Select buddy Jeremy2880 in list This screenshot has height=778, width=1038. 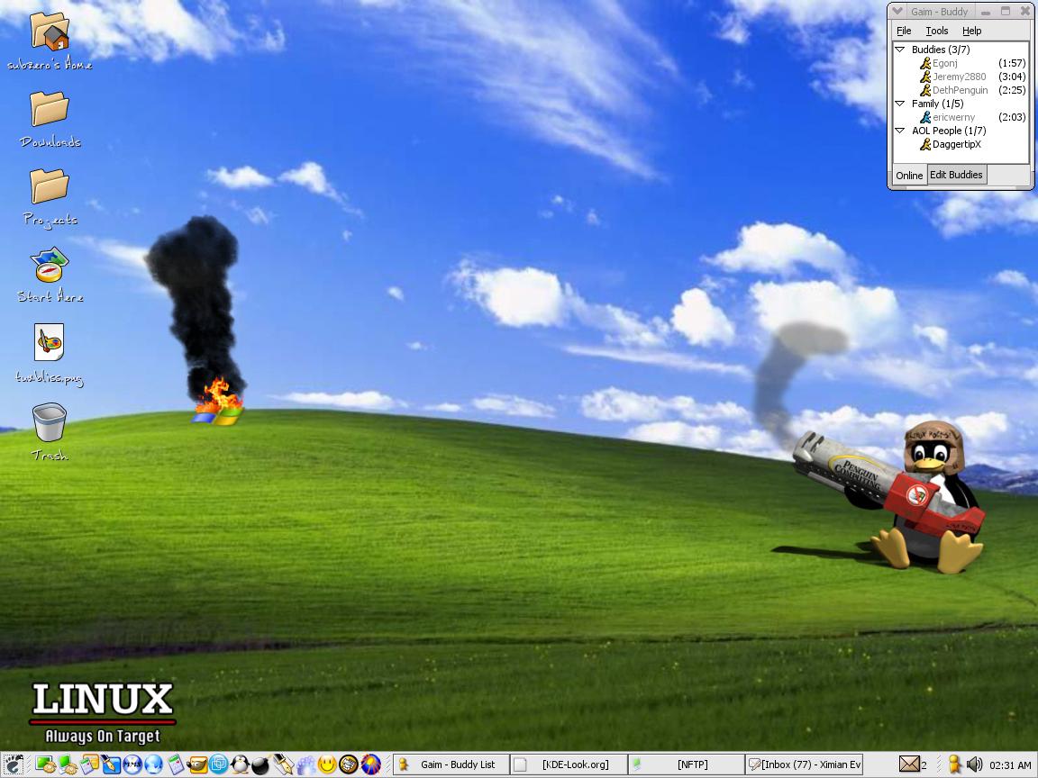[x=959, y=77]
